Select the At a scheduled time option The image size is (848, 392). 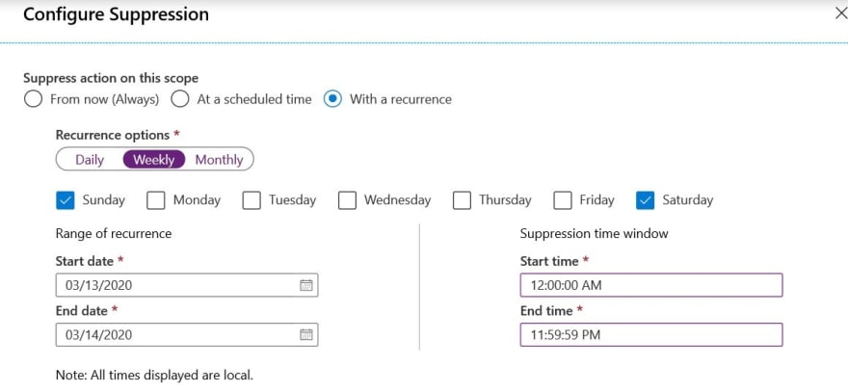coord(179,99)
